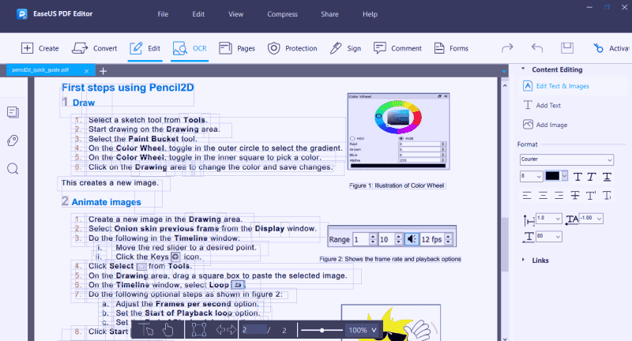Open the Create tool
The height and width of the screenshot is (341, 632).
pos(40,48)
